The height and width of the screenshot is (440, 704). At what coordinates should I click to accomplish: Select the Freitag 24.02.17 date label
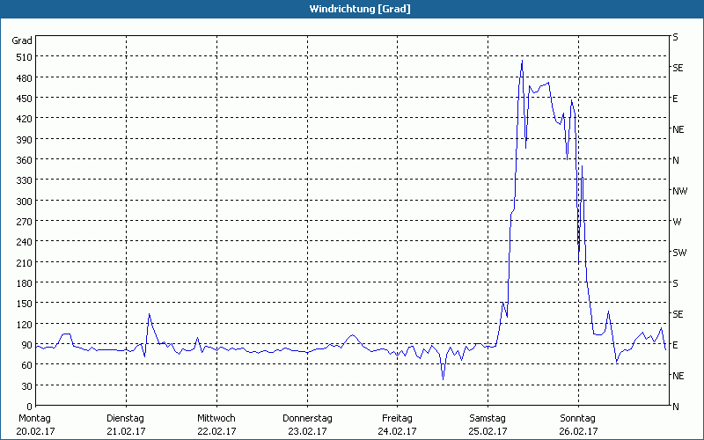pos(397,424)
